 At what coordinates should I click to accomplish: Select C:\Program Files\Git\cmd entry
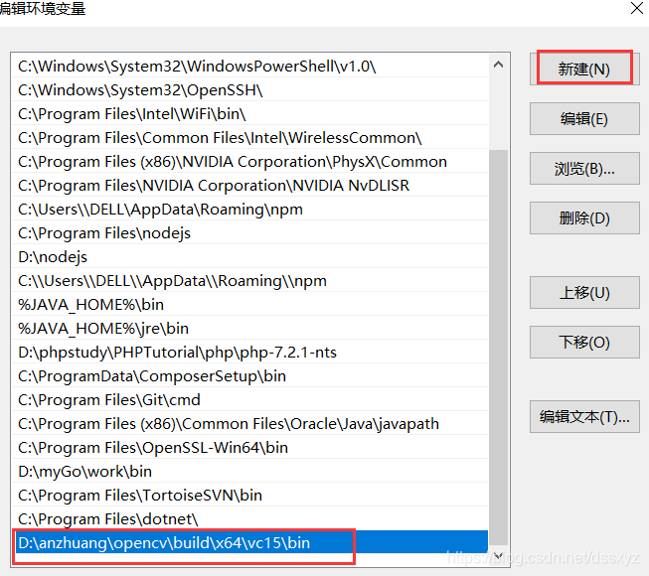click(x=250, y=400)
